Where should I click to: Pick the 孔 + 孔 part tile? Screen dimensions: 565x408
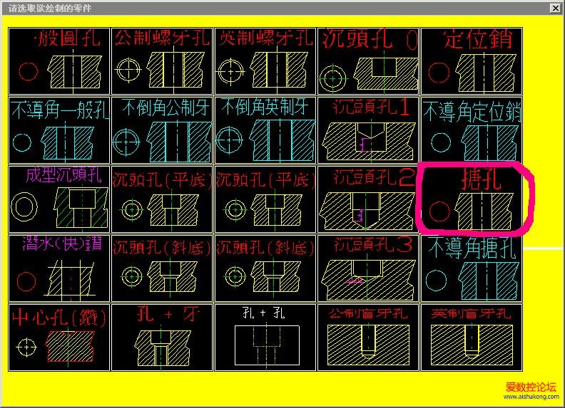pos(265,338)
